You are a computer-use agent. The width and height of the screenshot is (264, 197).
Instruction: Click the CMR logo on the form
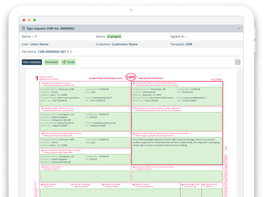coord(131,77)
